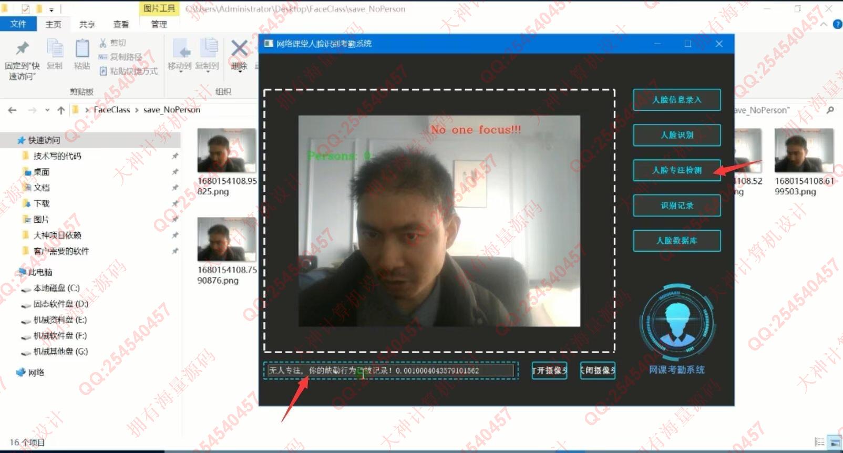Click the 图片工具 contextual tab header
Viewport: 843px width, 453px height.
click(159, 8)
